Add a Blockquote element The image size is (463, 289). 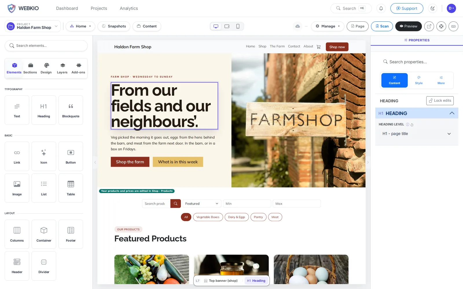pyautogui.click(x=71, y=110)
